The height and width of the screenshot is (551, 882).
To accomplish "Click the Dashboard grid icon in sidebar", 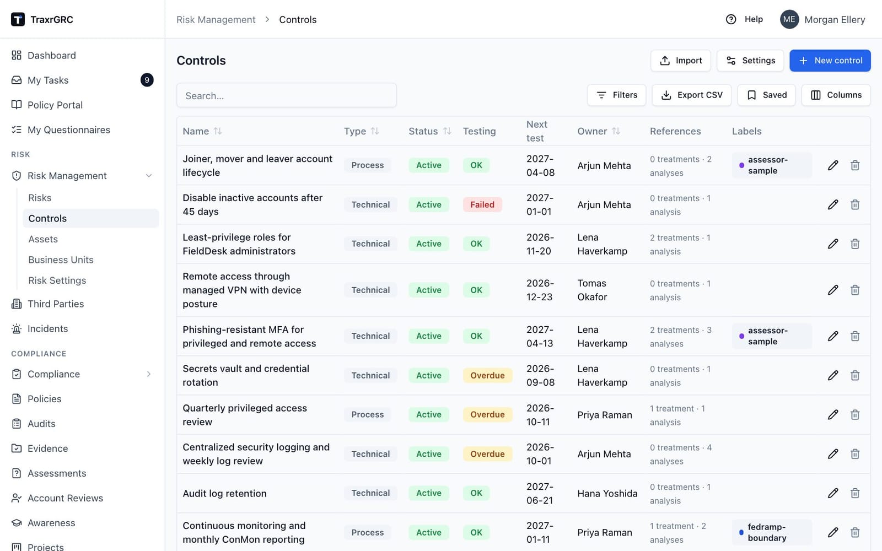I will tap(17, 55).
